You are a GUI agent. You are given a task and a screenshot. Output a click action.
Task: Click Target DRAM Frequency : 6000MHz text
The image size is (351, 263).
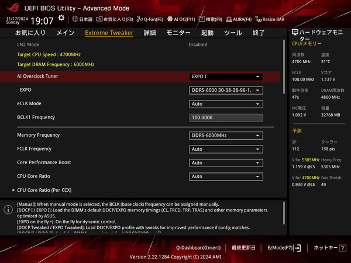click(56, 64)
